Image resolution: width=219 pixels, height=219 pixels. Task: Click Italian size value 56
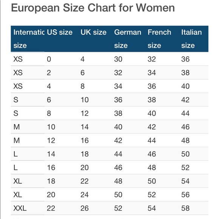click(185, 194)
